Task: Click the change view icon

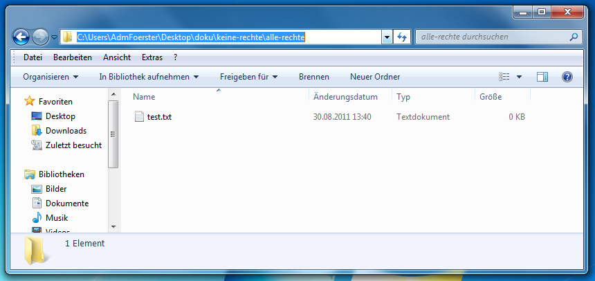Action: coord(504,77)
